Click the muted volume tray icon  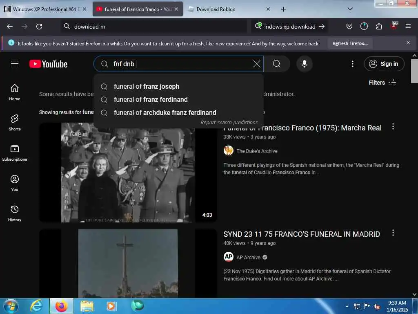click(x=377, y=307)
